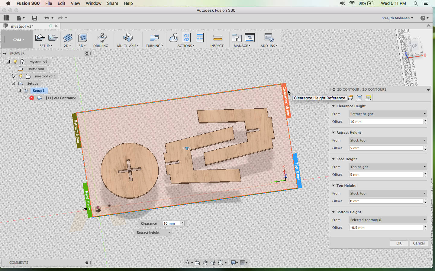Open the data panel grid icon
The width and height of the screenshot is (435, 271).
click(x=6, y=18)
